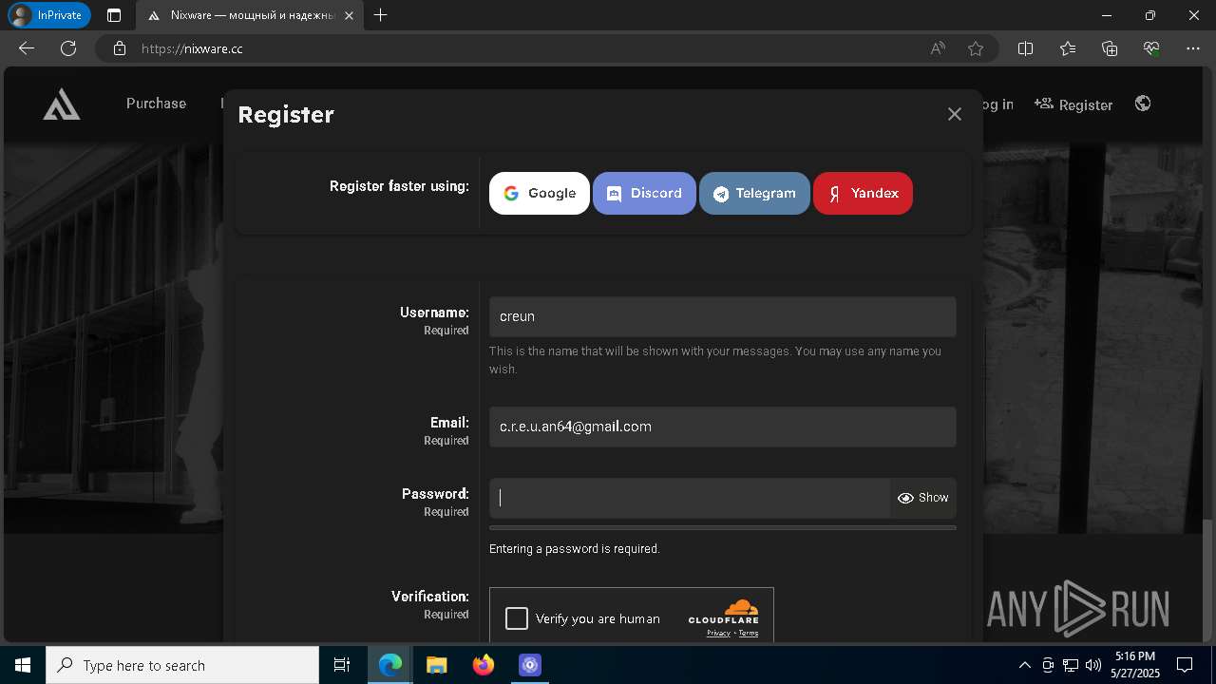Click the Email input field
The width and height of the screenshot is (1216, 684).
click(722, 427)
